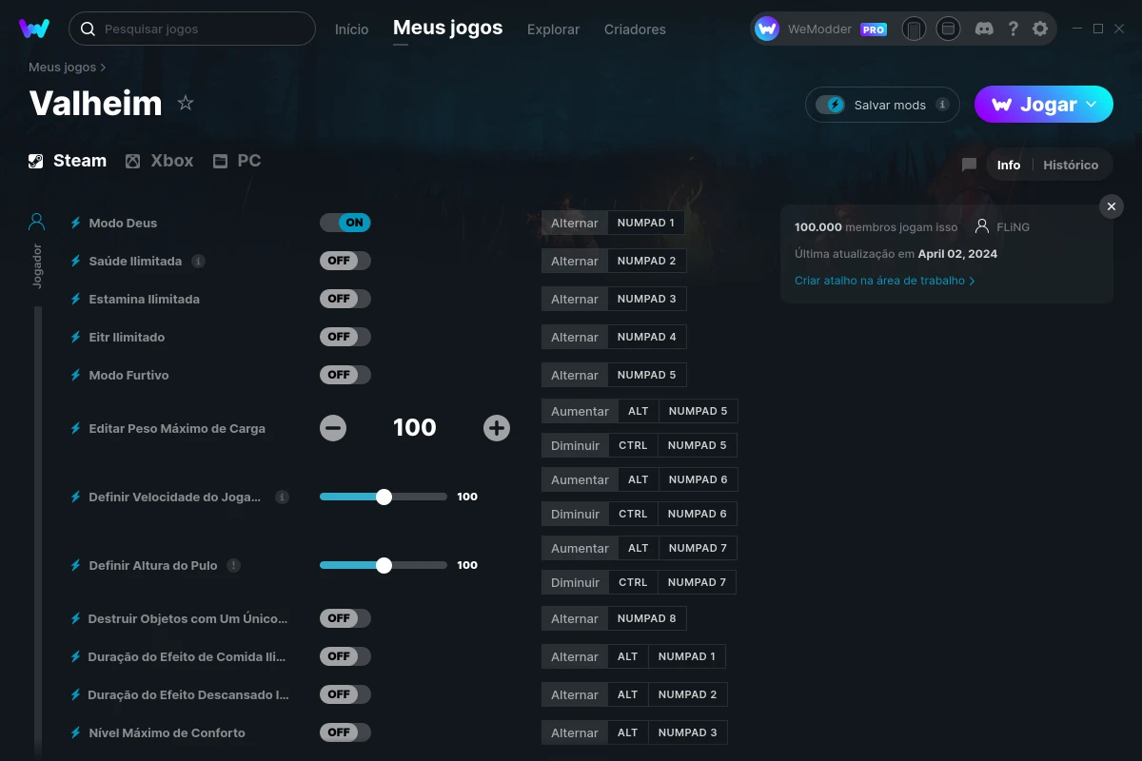Image resolution: width=1142 pixels, height=761 pixels.
Task: Enable the Saúde Ilimitada toggle
Action: 345,260
